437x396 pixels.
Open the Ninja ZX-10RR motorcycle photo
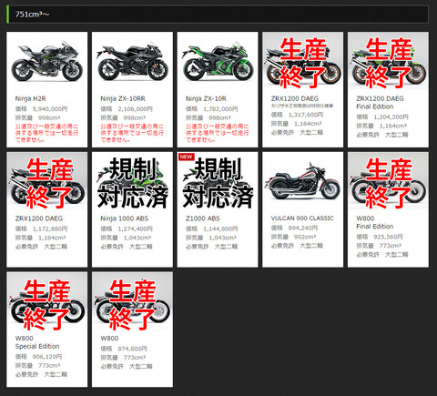click(132, 62)
